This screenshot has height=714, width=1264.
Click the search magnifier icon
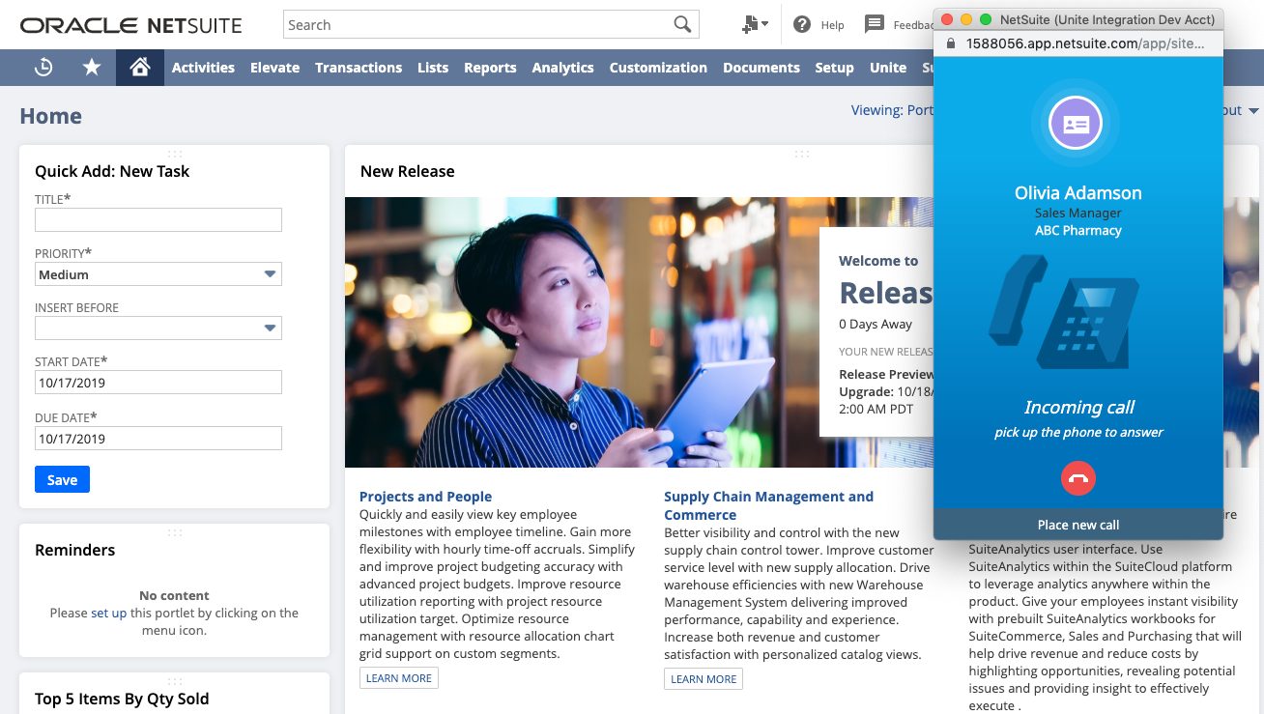(682, 25)
